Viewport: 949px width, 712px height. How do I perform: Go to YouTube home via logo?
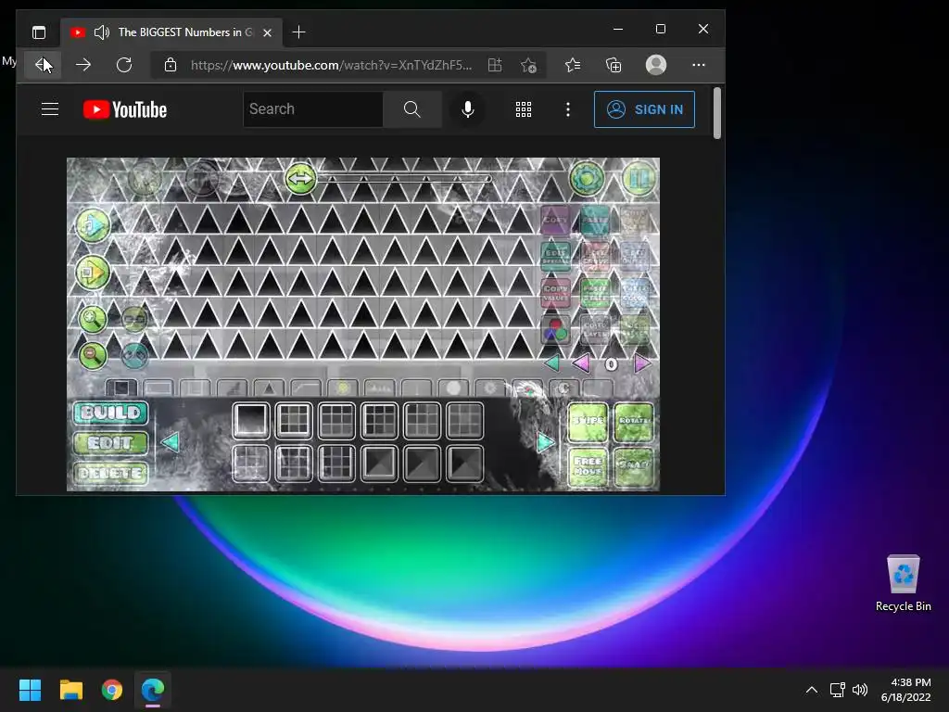(125, 109)
